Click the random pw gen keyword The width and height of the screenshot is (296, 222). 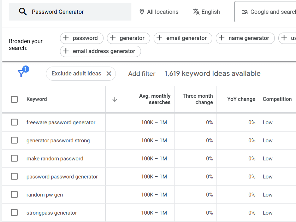(x=45, y=195)
